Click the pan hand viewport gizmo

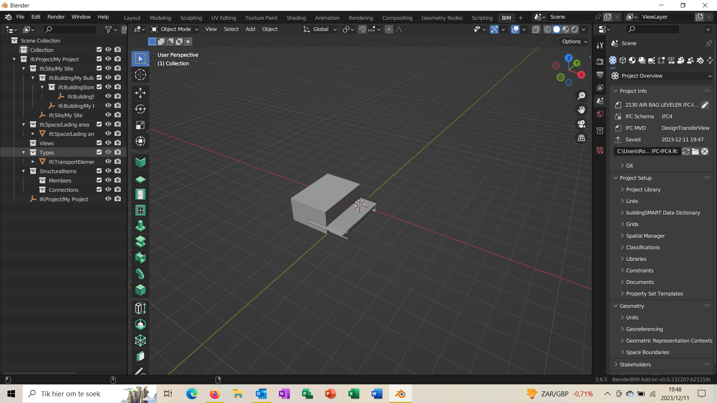(581, 110)
